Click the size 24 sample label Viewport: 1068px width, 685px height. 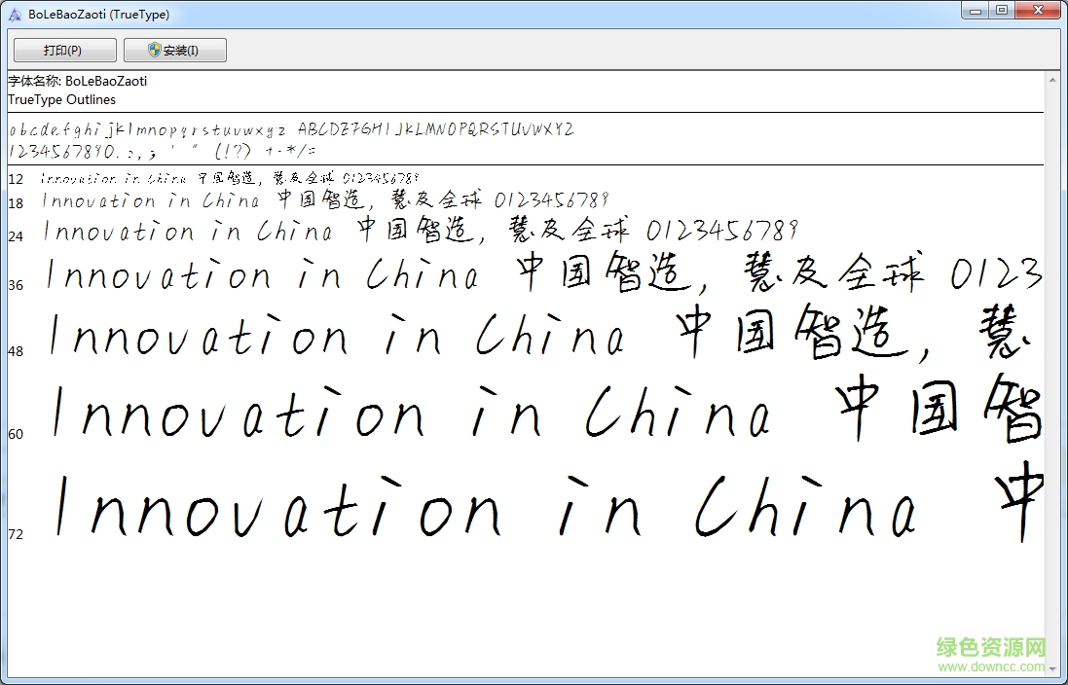[16, 236]
